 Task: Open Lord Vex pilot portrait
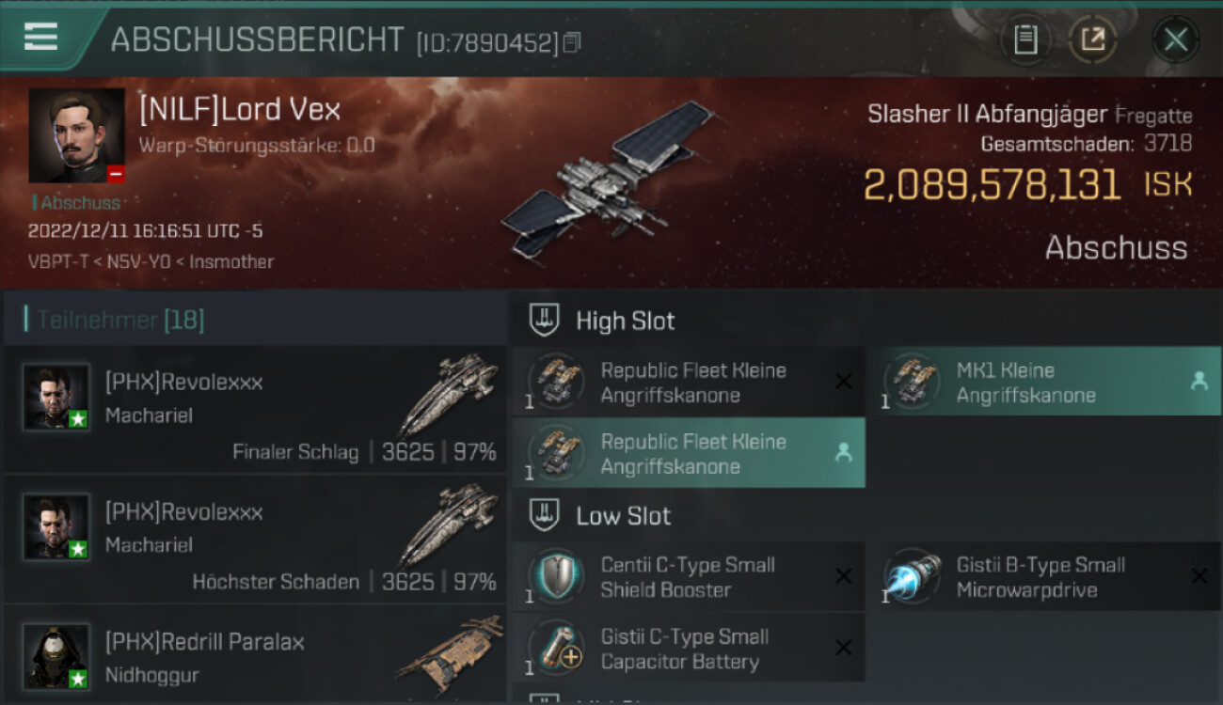tap(76, 135)
